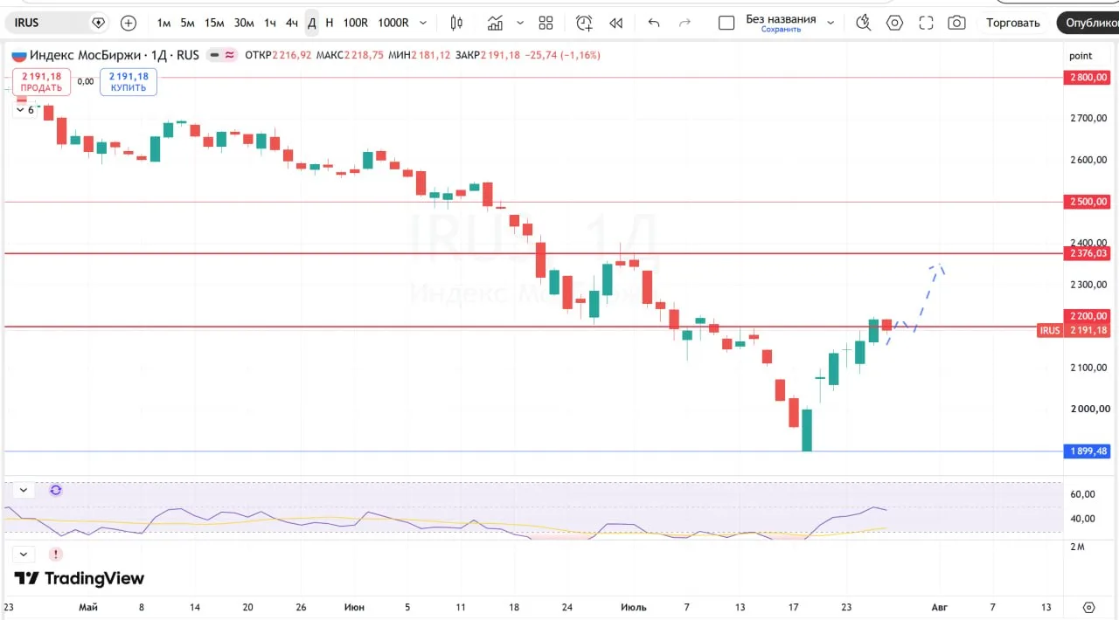Viewport: 1119px width, 620px height.
Task: Create an alert with the clock icon
Action: coord(584,23)
